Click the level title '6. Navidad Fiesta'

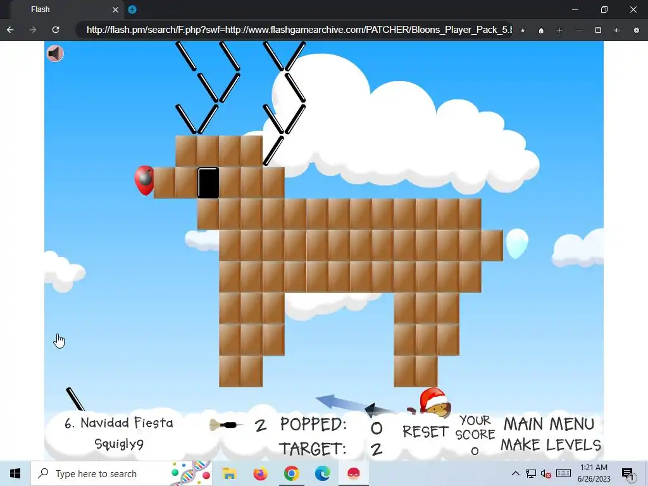(x=118, y=423)
